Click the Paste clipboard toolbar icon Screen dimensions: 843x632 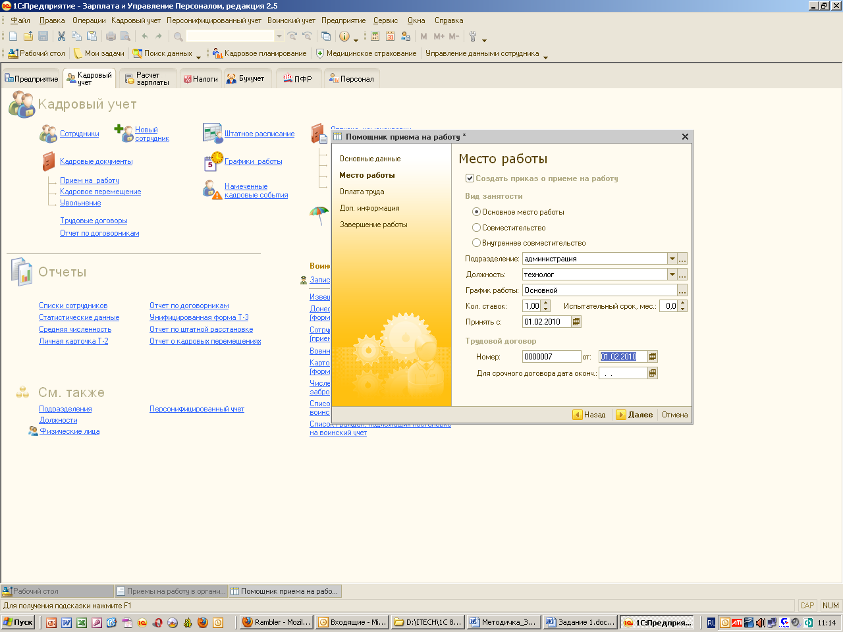(92, 36)
